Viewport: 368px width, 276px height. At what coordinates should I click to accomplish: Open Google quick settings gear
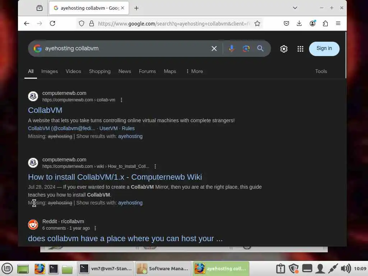click(x=284, y=49)
